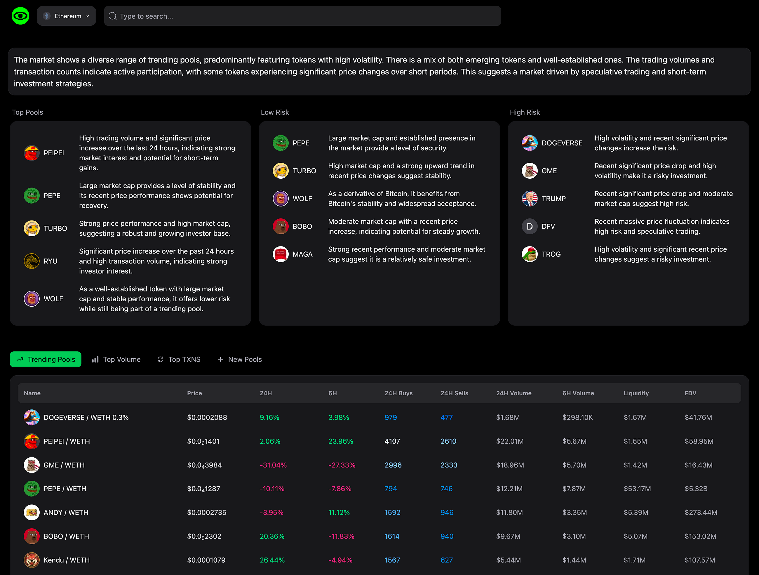Open DOGEVERSE / WETH 0.3% pool link
Viewport: 759px width, 575px height.
click(x=86, y=417)
